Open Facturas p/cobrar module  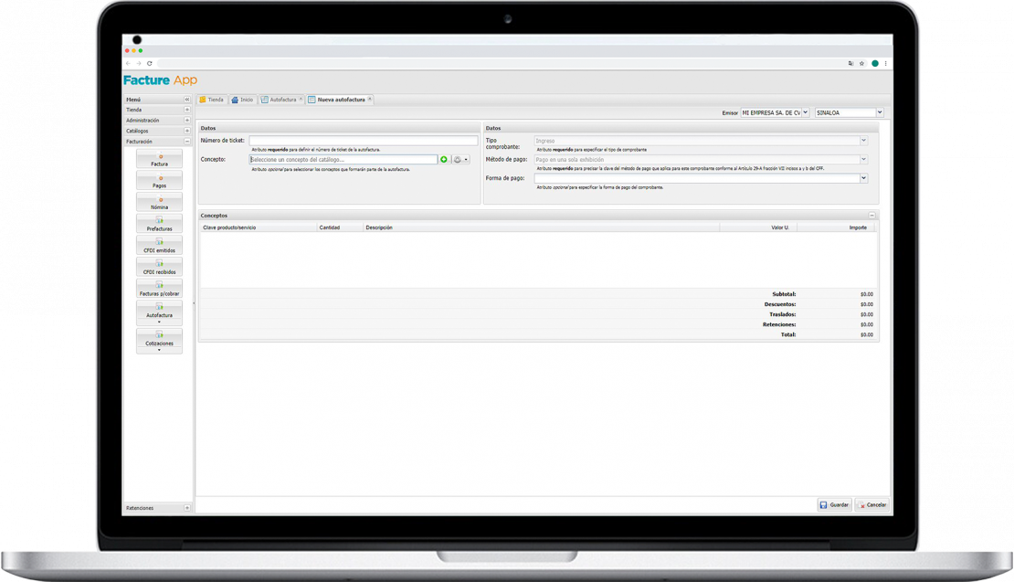coord(159,290)
